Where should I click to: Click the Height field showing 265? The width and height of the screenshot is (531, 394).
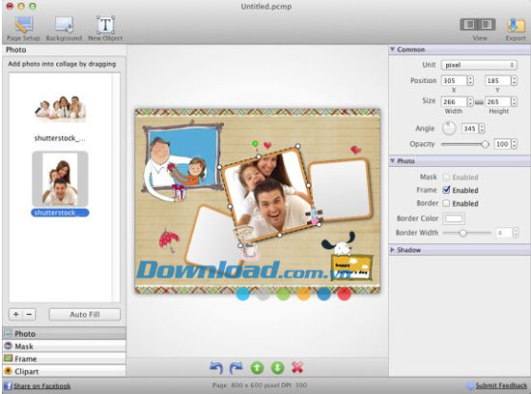tap(498, 101)
